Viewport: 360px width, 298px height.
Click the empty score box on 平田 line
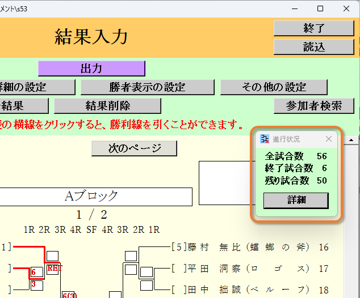tap(146, 272)
